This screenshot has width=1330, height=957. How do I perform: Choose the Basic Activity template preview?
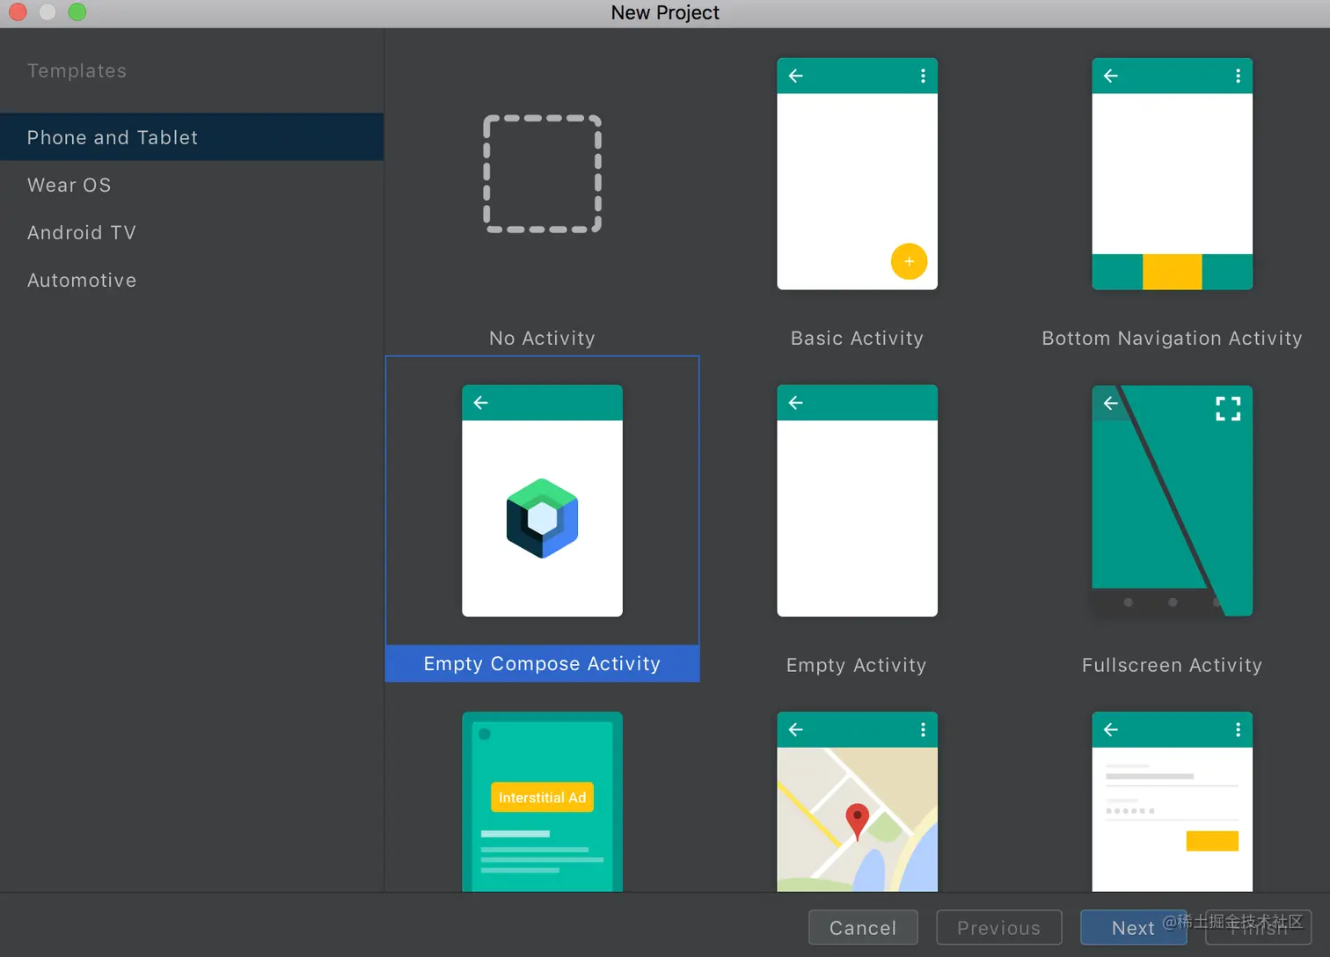[x=857, y=173]
